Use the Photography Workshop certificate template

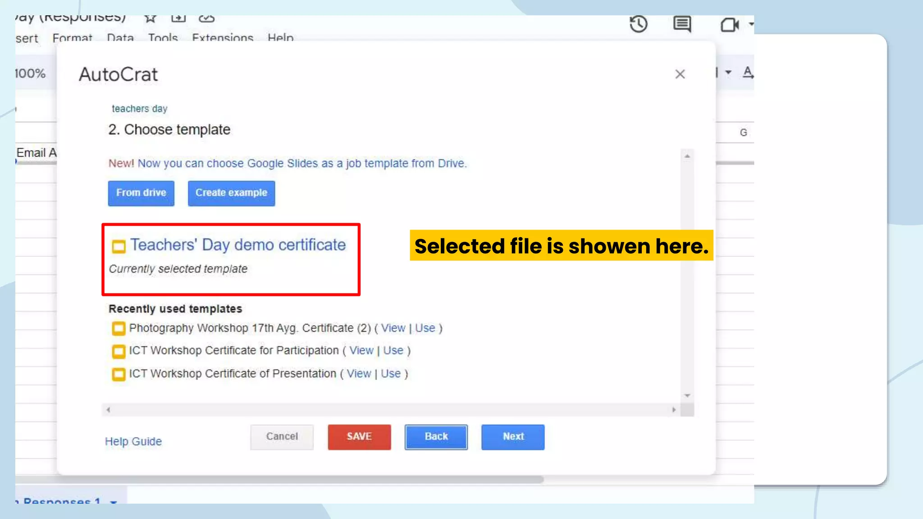[425, 328]
